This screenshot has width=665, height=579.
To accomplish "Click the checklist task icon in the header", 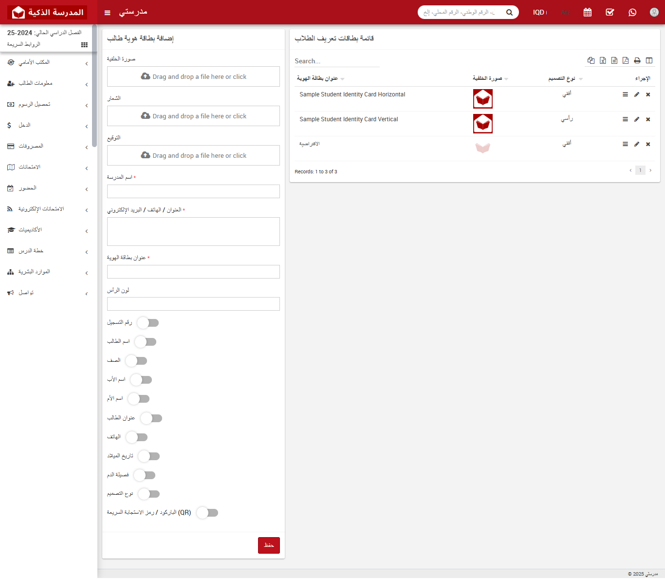I will coord(610,12).
